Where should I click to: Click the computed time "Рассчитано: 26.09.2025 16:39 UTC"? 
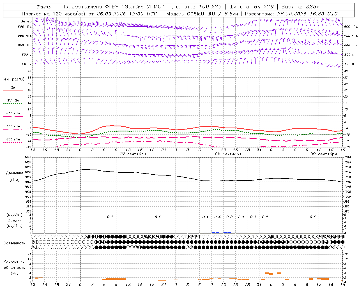click(x=291, y=14)
